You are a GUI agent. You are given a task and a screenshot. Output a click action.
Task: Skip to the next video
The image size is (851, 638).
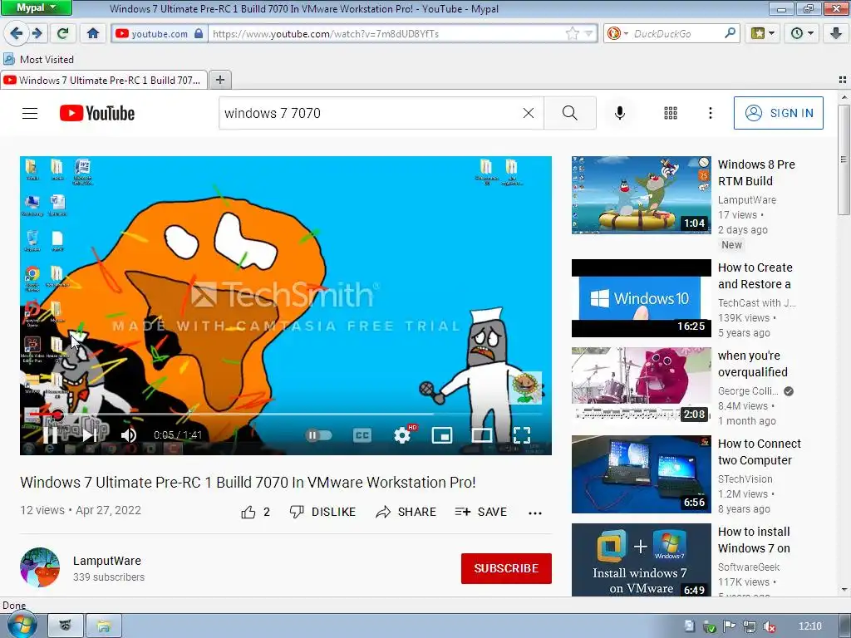[x=90, y=434]
